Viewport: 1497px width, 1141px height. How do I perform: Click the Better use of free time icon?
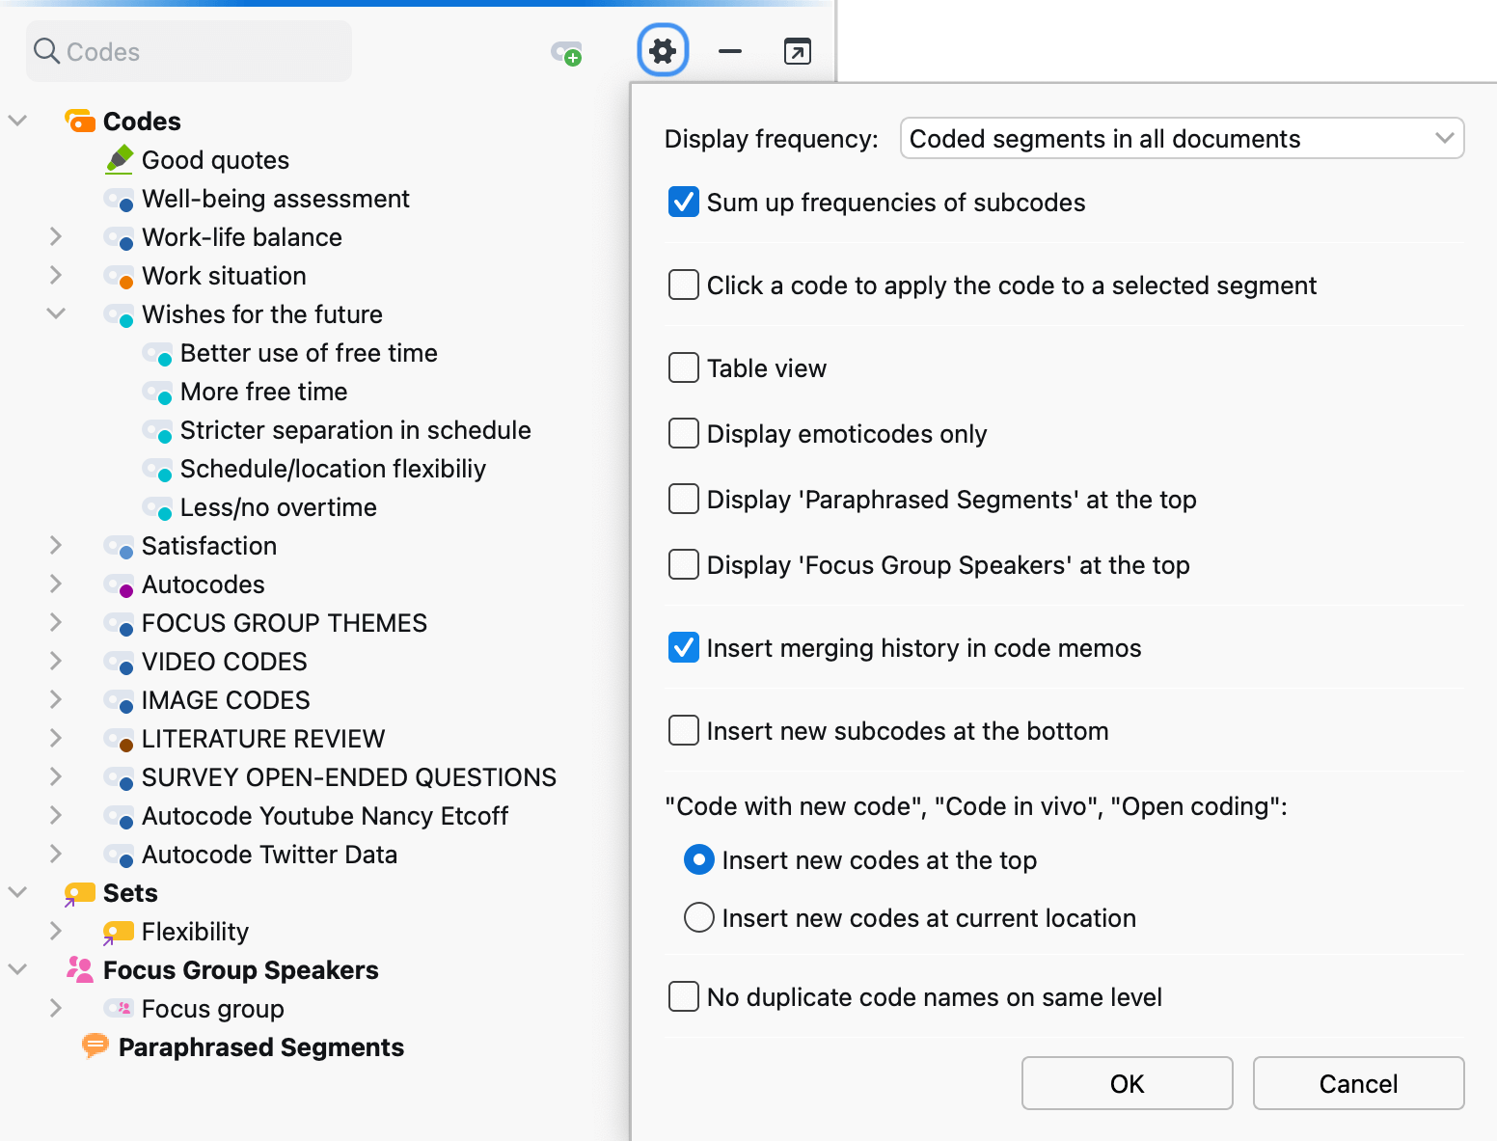coord(158,354)
